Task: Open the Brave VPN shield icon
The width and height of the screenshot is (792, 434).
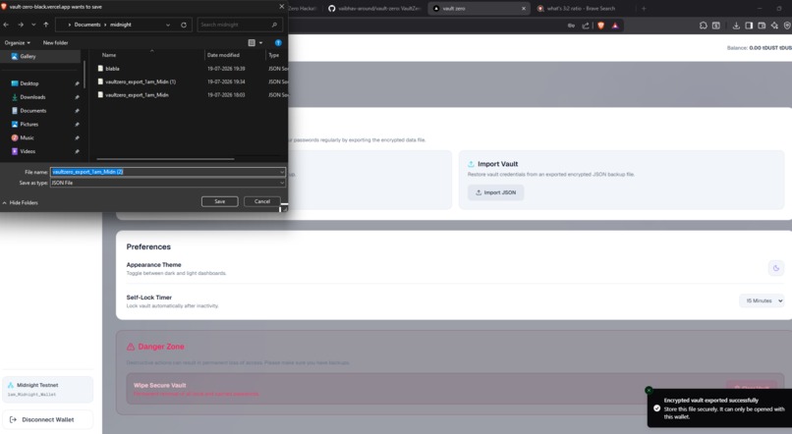Action: click(787, 26)
